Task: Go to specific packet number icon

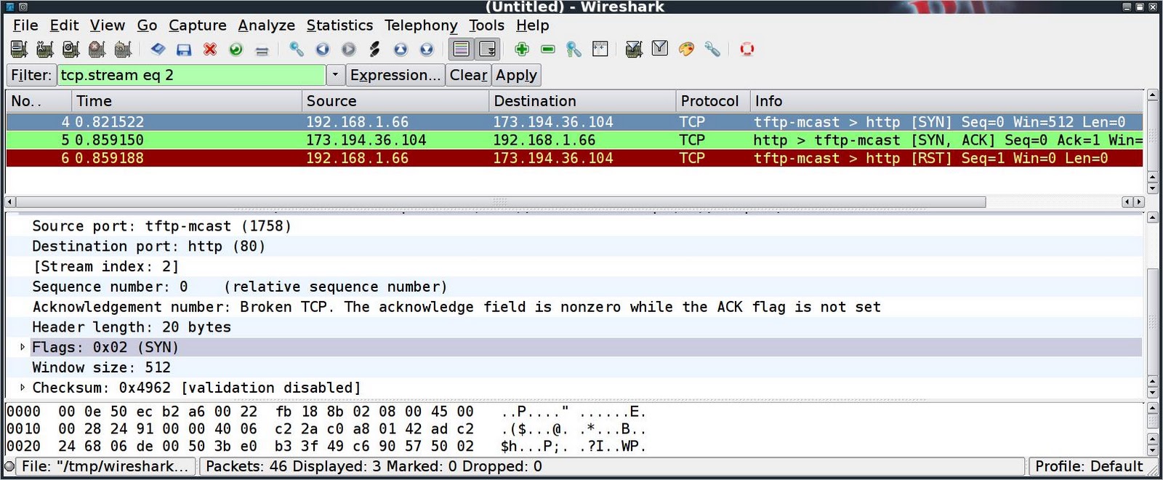Action: click(375, 49)
